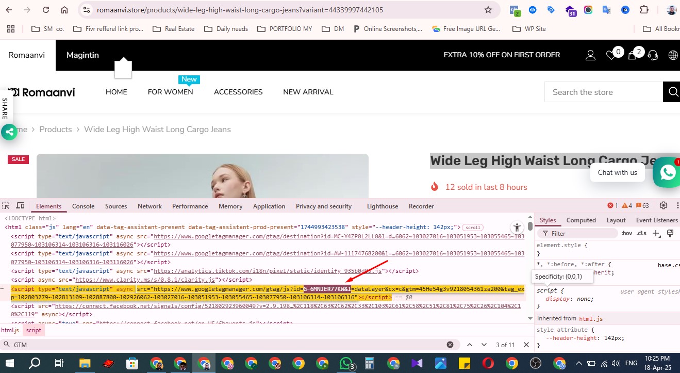The height and width of the screenshot is (373, 680).
Task: Click the account user icon in the header
Action: pyautogui.click(x=590, y=55)
